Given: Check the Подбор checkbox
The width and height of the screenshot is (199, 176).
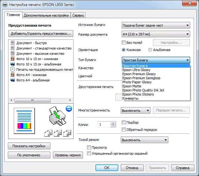Looking at the screenshot, I should coord(124,122).
